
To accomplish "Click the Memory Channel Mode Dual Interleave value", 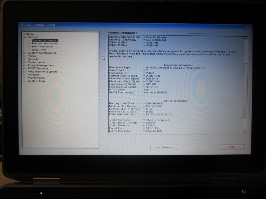I will [x=156, y=37].
